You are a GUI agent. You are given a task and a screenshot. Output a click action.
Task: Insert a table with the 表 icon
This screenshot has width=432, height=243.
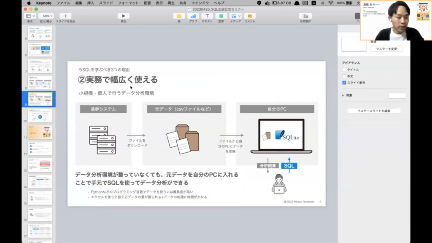point(179,16)
